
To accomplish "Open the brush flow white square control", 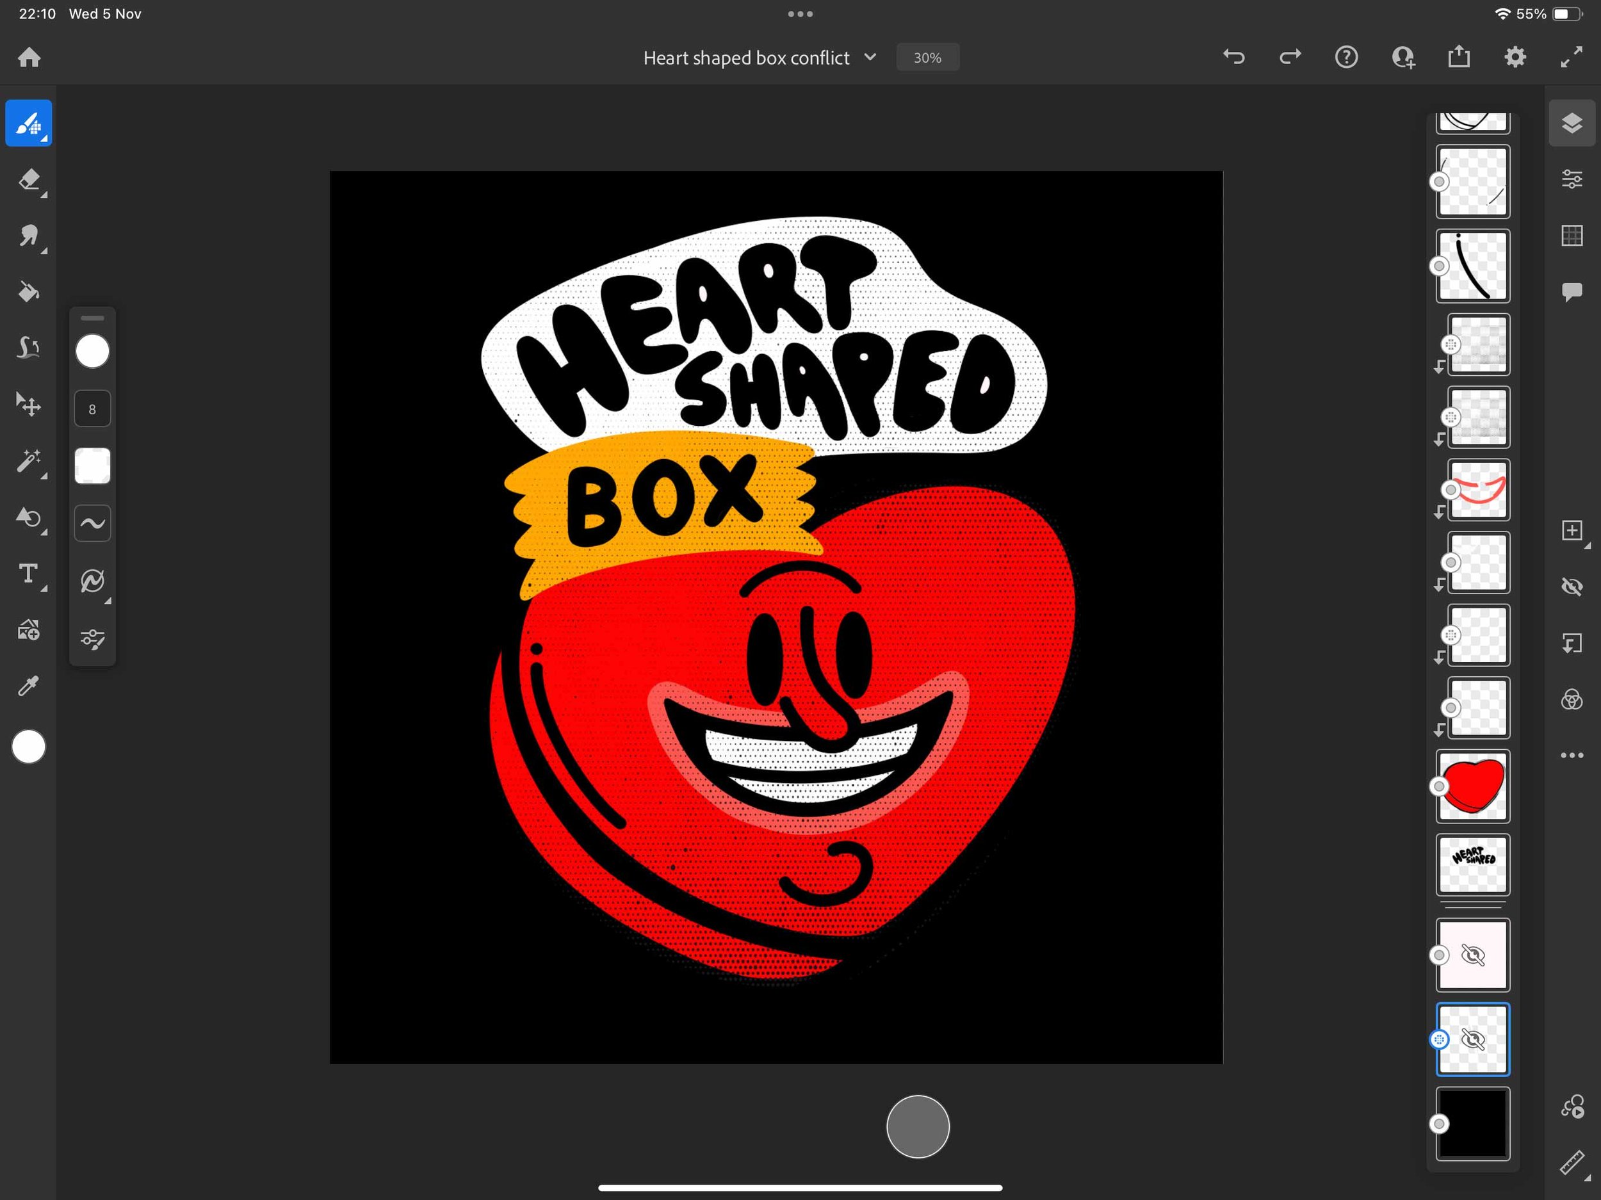I will click(93, 466).
